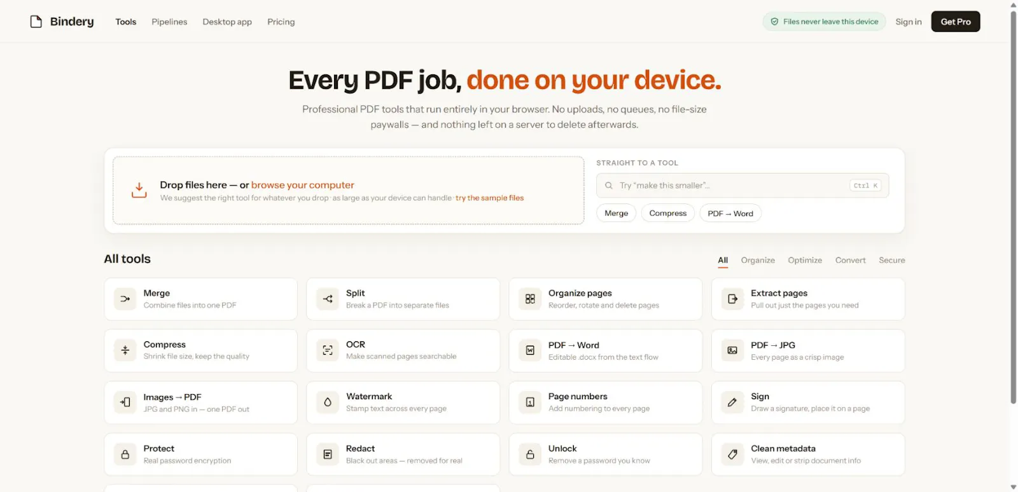Filter tools by Organize
The width and height of the screenshot is (1018, 492).
758,260
